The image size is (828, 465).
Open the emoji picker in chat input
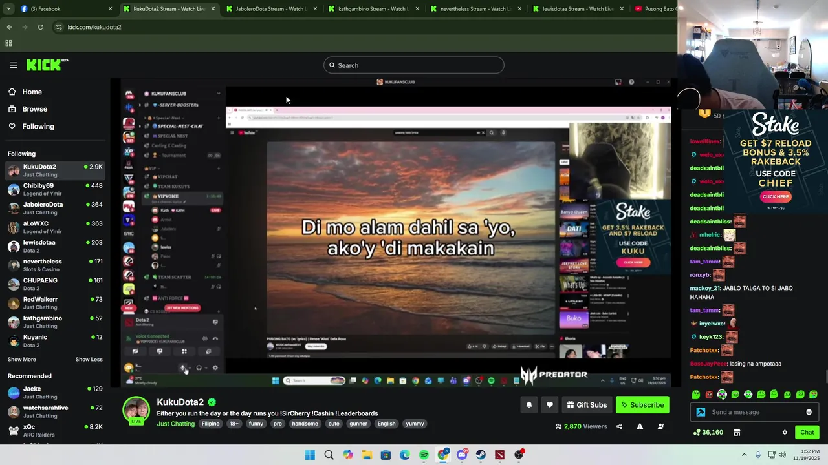[x=809, y=412]
